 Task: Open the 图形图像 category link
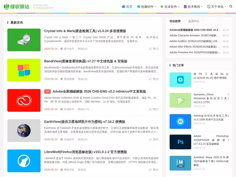point(69,79)
